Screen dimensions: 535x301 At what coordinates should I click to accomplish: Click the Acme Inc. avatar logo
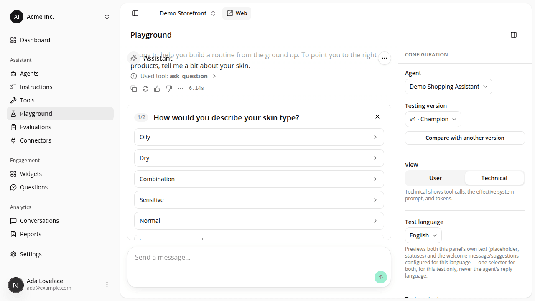click(17, 17)
